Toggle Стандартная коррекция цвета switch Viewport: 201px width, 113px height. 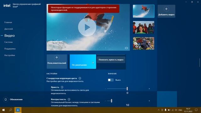click(x=111, y=80)
